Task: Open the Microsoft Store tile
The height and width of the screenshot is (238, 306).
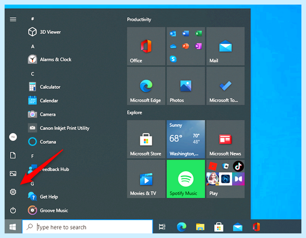Action: tap(146, 139)
